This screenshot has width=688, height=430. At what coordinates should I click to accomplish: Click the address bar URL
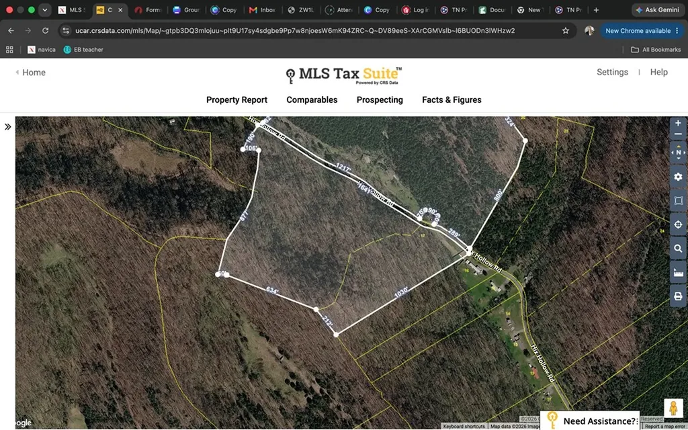[x=295, y=30]
